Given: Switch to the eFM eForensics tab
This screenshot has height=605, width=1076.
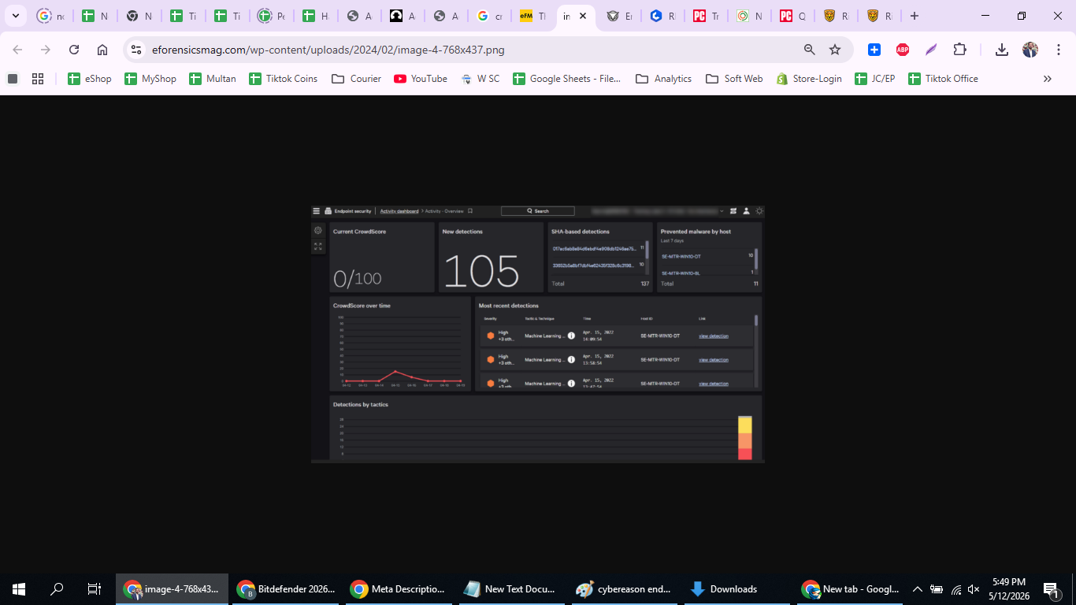Looking at the screenshot, I should (533, 16).
